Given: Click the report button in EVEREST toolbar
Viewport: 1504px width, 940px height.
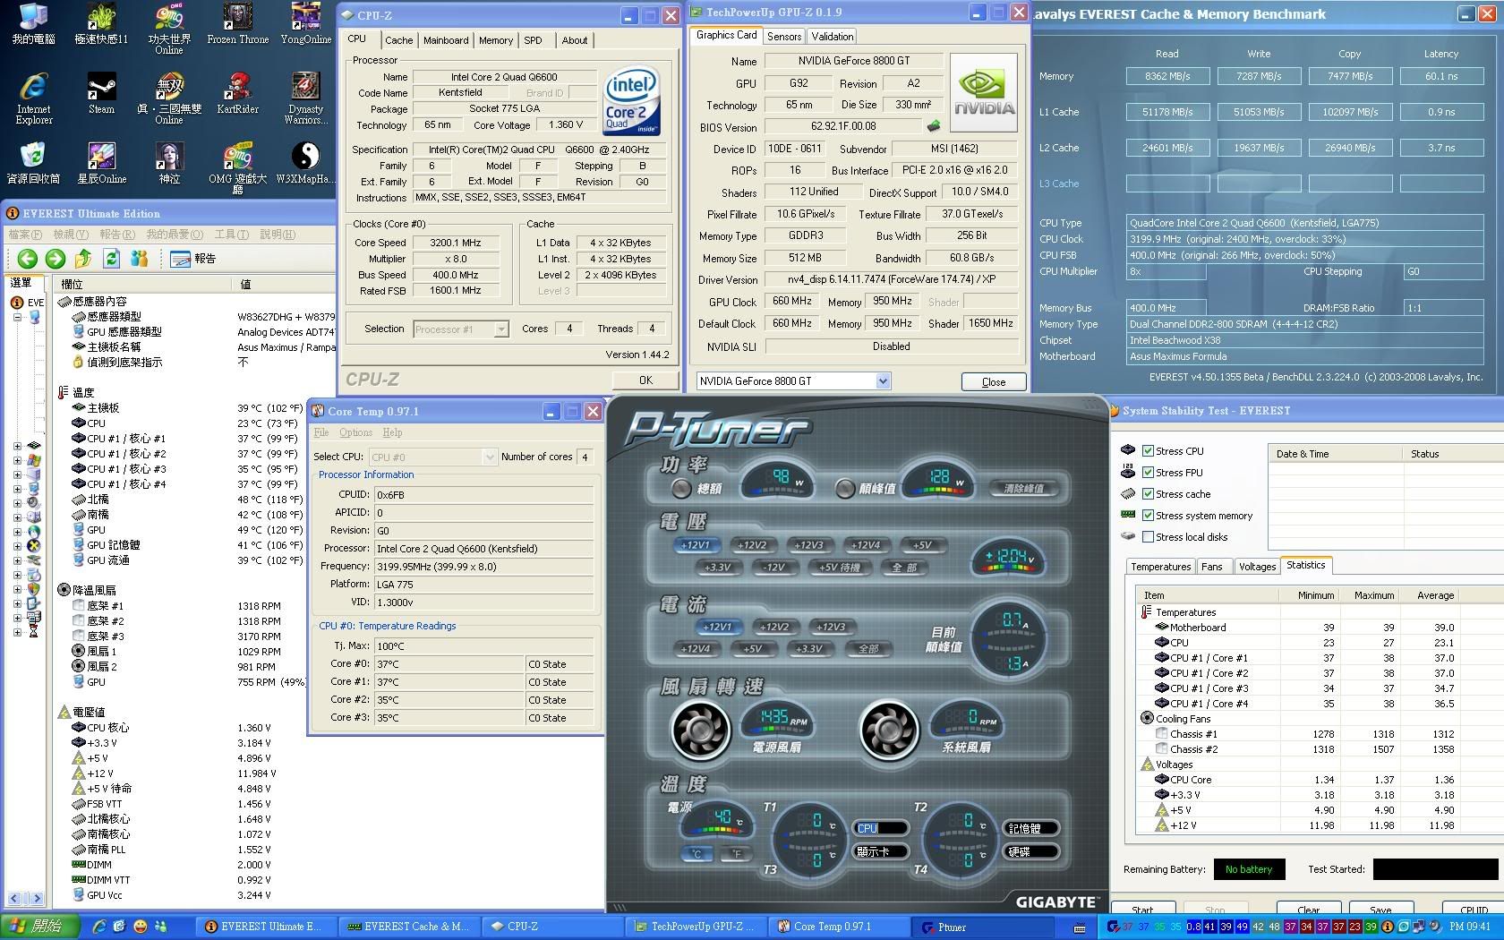Looking at the screenshot, I should [192, 259].
